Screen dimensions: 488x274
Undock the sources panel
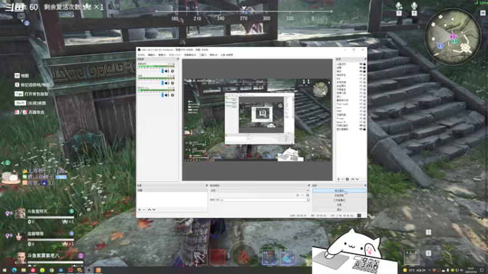365,59
